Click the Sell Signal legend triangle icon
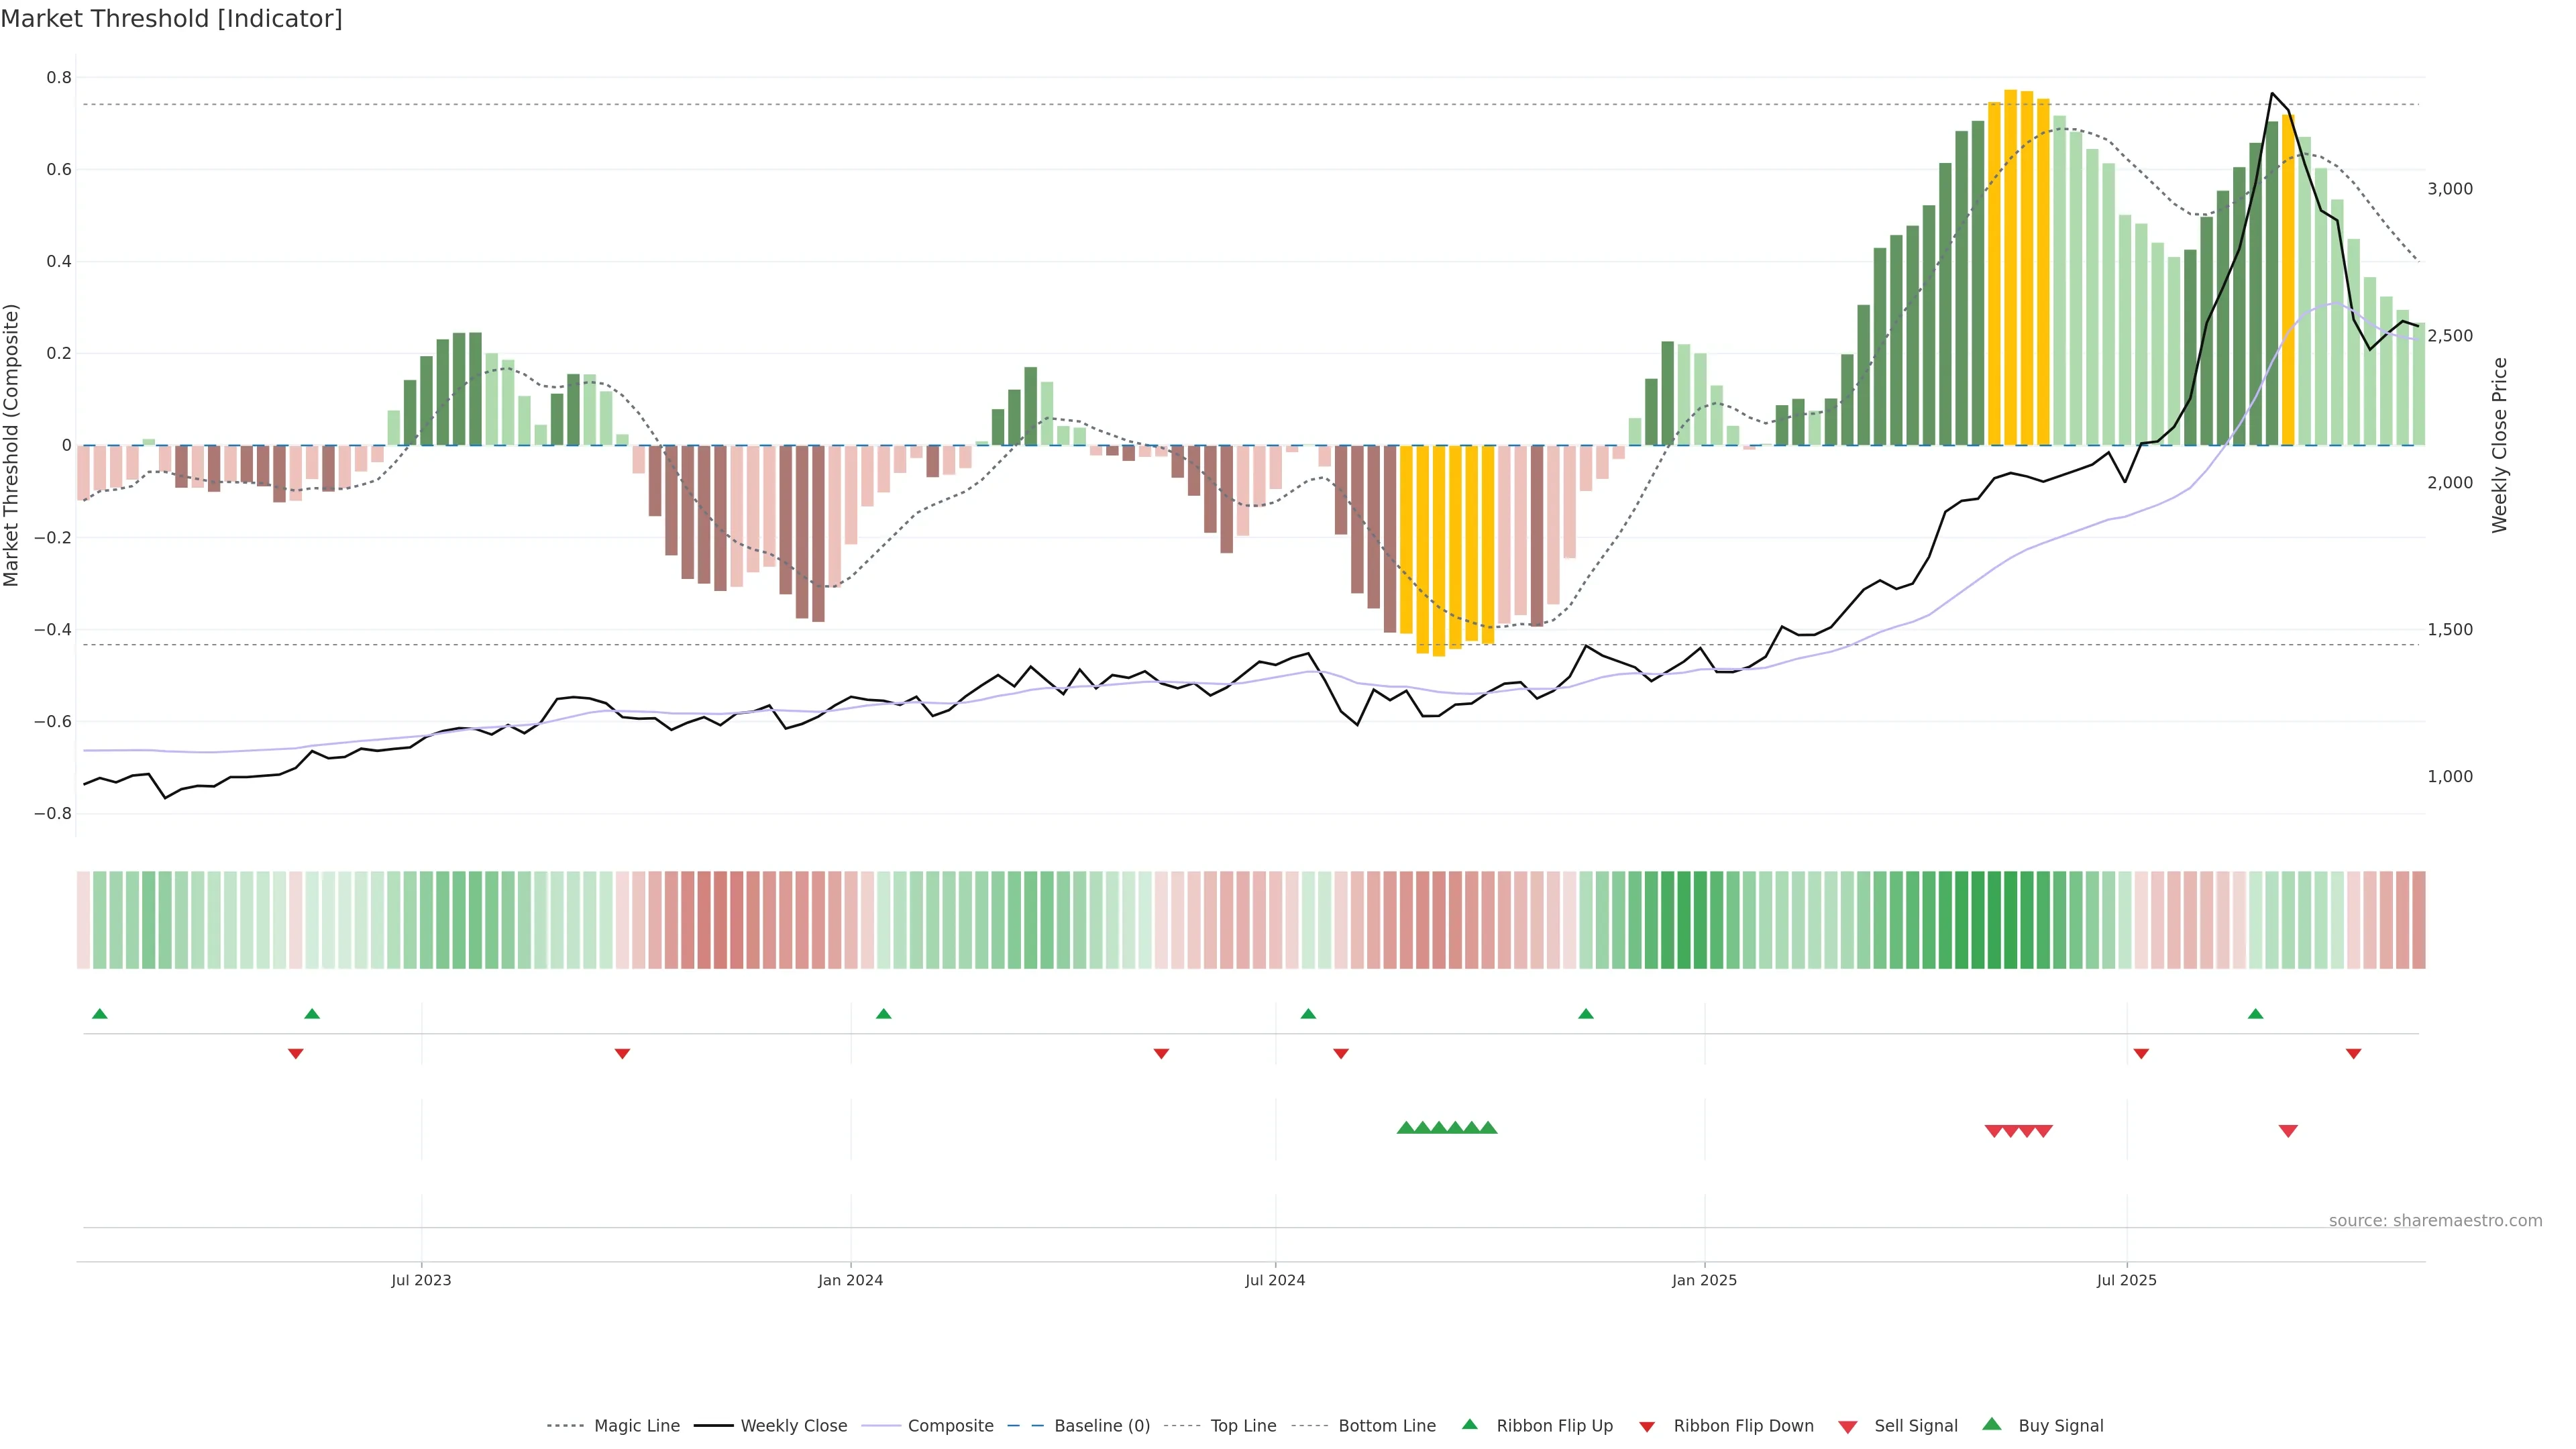This screenshot has height=1449, width=2576. 1848,1426
